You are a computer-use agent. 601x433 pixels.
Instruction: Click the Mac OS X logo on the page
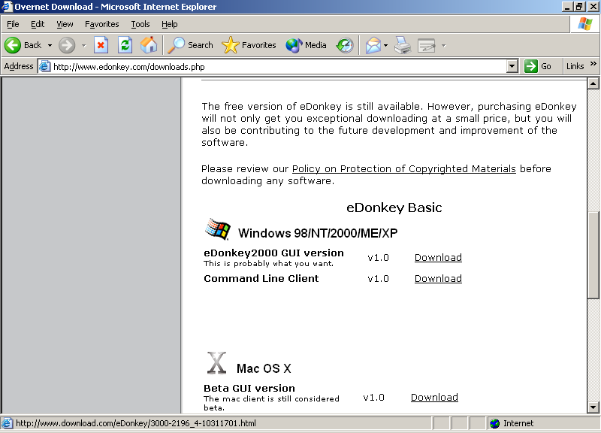pyautogui.click(x=216, y=363)
